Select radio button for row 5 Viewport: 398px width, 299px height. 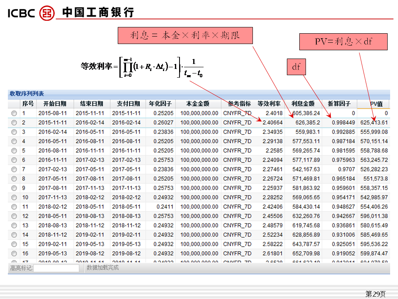14,150
